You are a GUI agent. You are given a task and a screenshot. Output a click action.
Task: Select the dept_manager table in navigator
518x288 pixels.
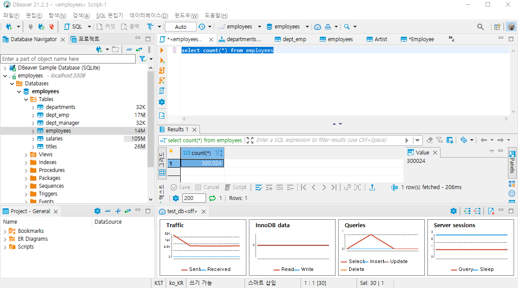pyautogui.click(x=63, y=123)
